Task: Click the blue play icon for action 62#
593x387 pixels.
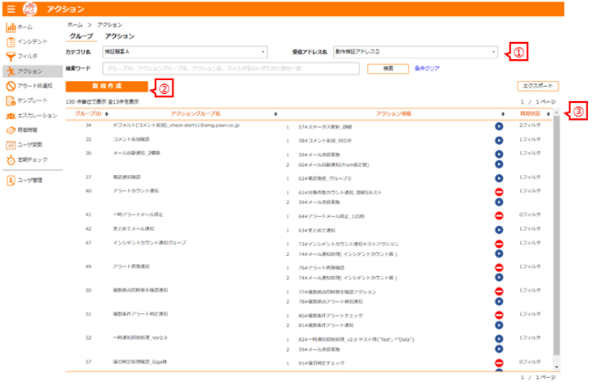Action: [x=499, y=178]
